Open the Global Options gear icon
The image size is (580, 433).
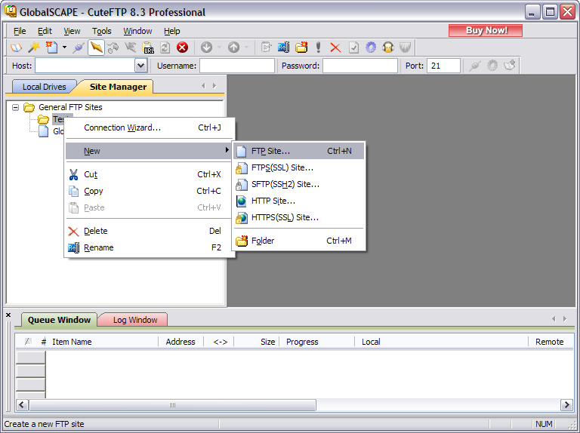pos(371,48)
